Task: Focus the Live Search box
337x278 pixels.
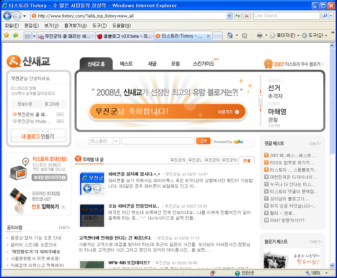Action: [x=287, y=16]
